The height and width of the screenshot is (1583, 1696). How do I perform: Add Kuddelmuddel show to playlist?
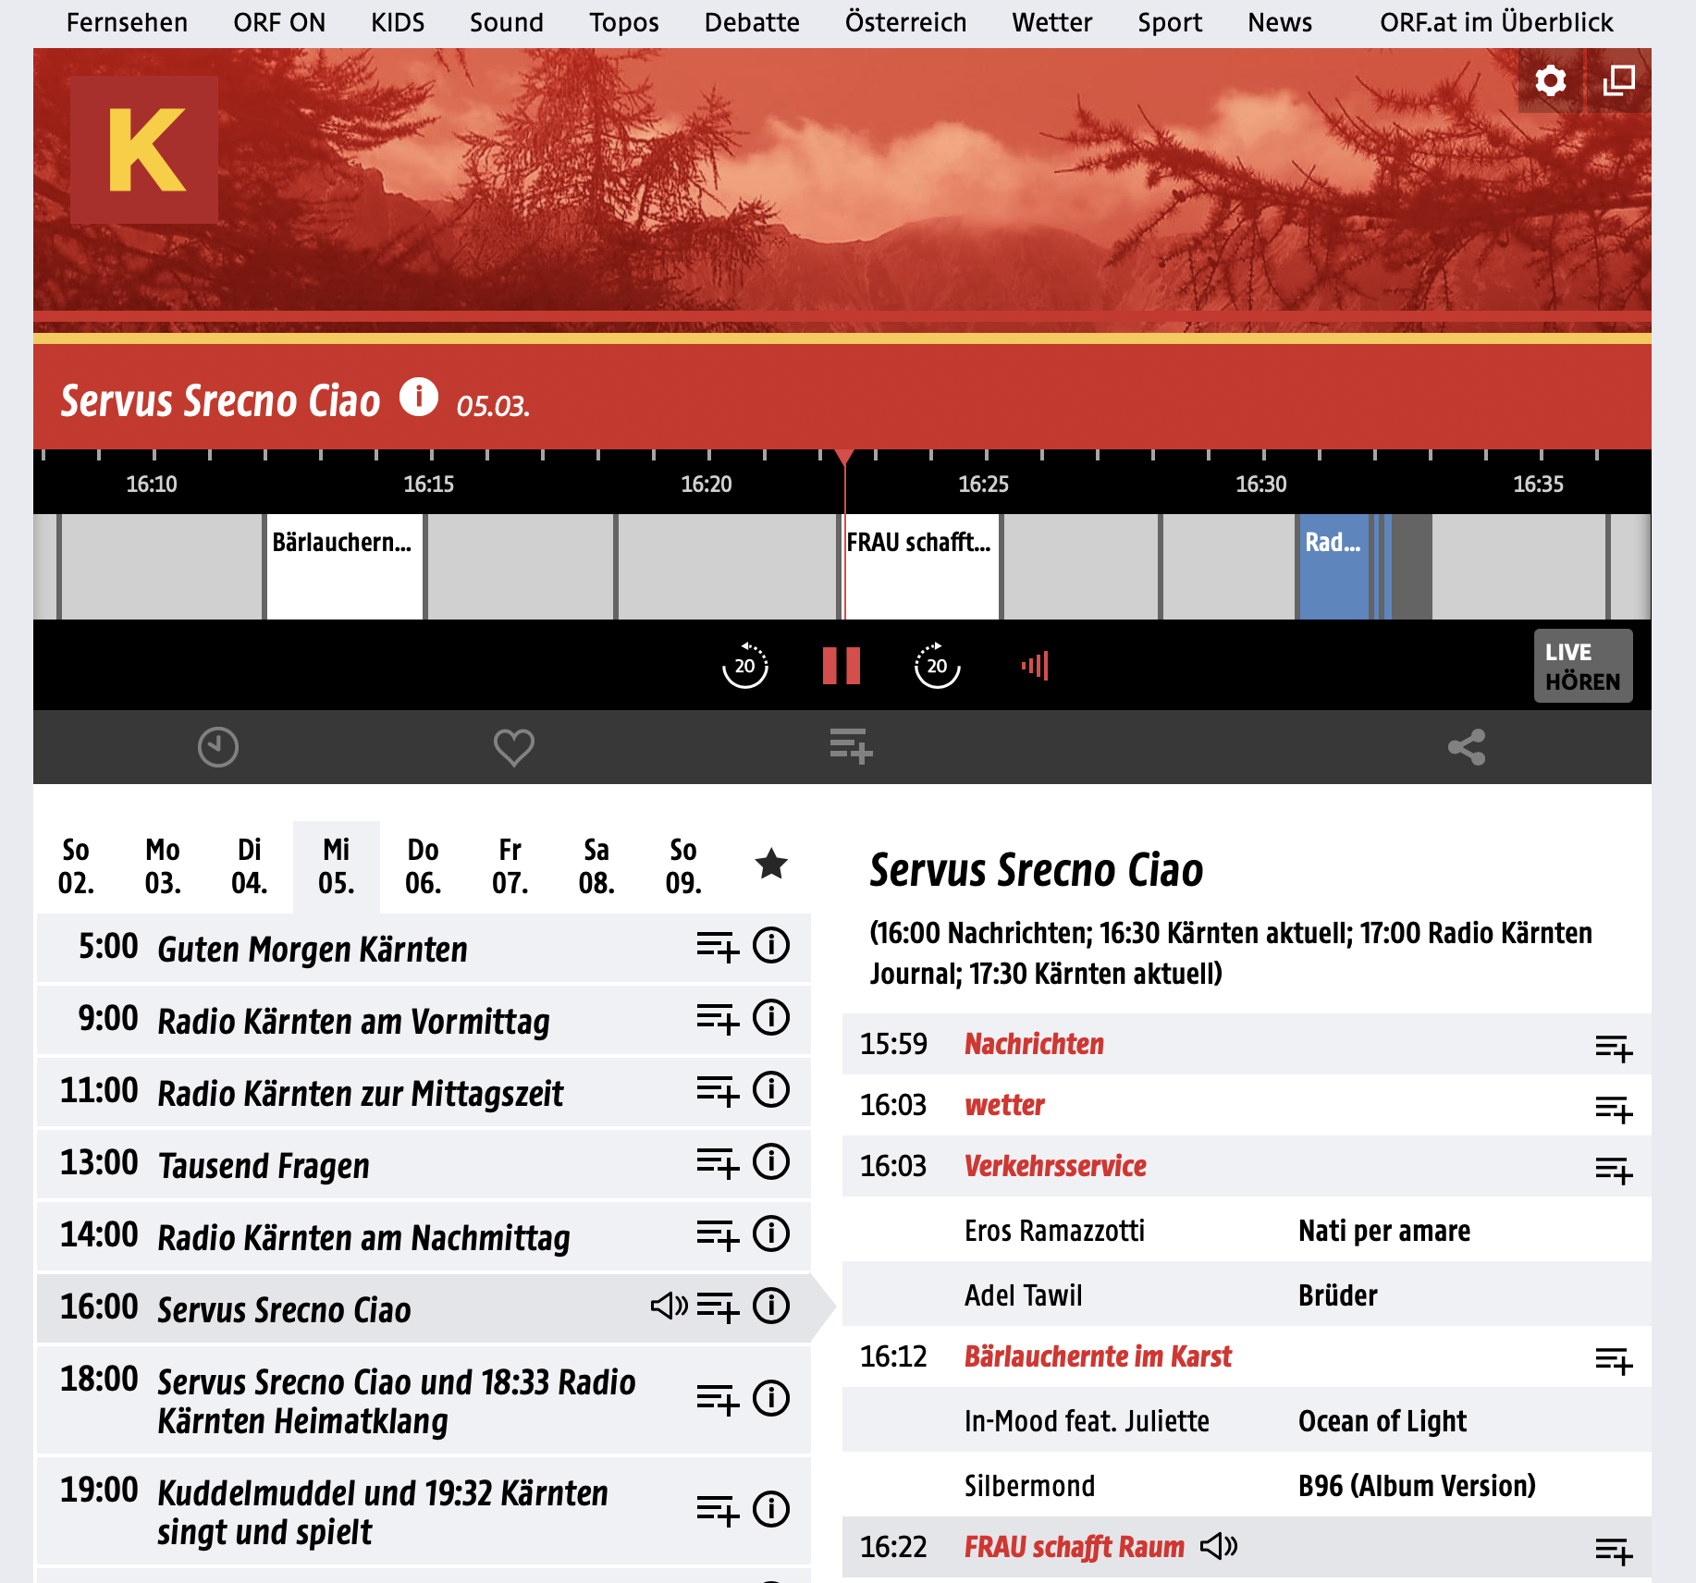click(718, 1511)
